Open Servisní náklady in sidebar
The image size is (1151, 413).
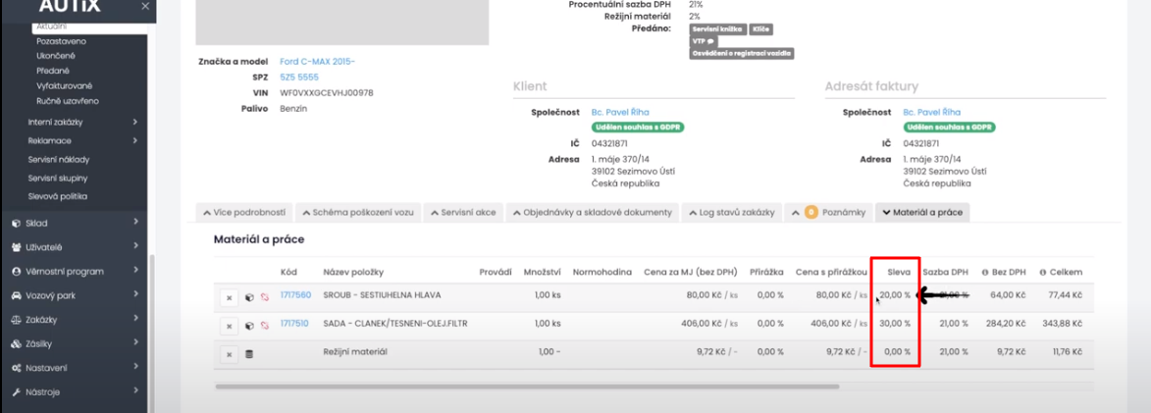[59, 159]
